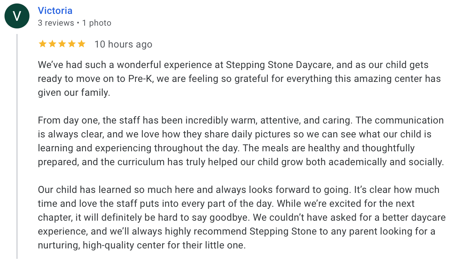Click the '10 hours ago' timestamp
This screenshot has height=263, width=455.
[x=123, y=44]
